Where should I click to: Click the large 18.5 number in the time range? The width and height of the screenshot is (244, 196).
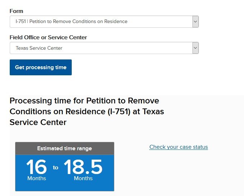pyautogui.click(x=83, y=167)
